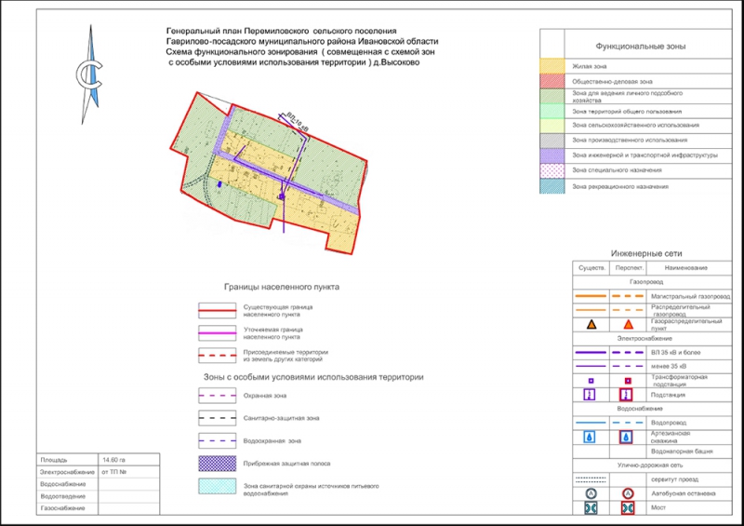Select личного подсобного хозяйства green swatch
Image resolution: width=744 pixels, height=526 pixels.
click(x=552, y=97)
